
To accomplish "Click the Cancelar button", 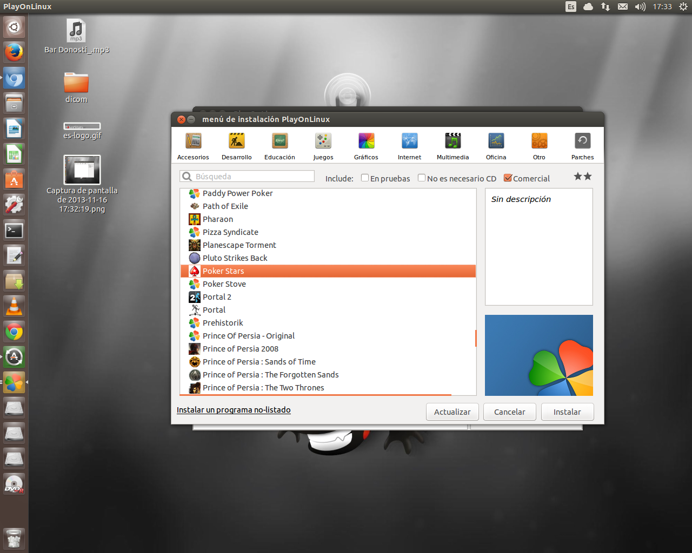I will (x=509, y=412).
